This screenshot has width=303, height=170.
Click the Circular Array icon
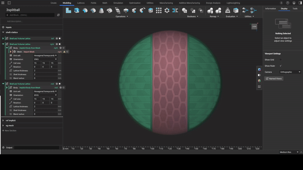click(167, 11)
